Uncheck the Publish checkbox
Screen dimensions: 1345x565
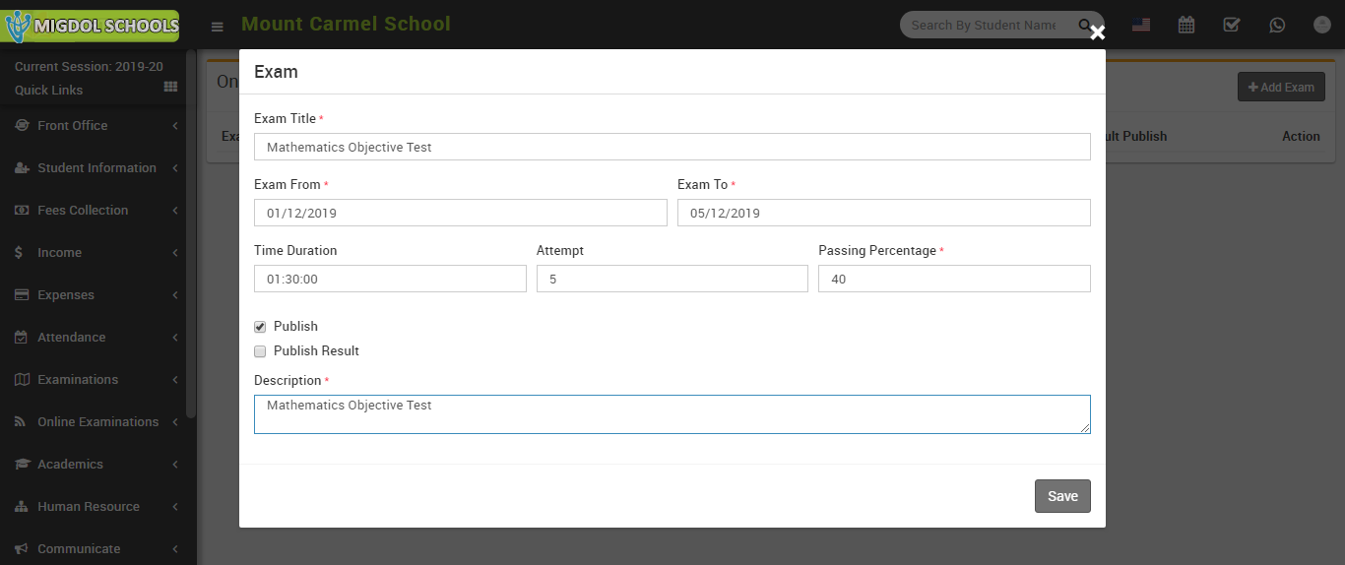[x=260, y=327]
